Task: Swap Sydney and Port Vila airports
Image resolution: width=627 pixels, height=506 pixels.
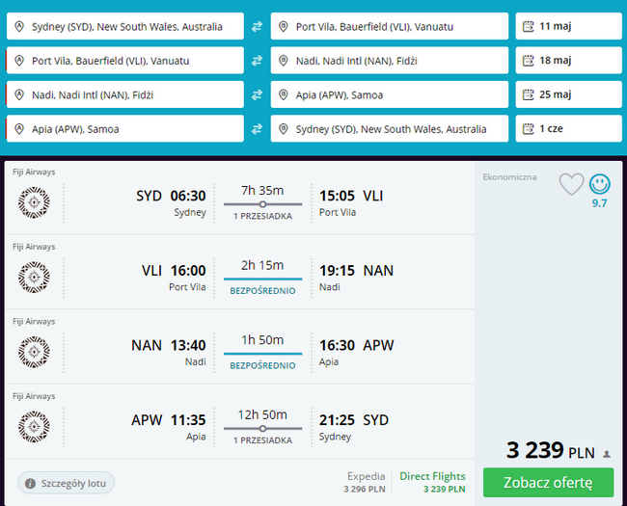Action: click(x=257, y=27)
